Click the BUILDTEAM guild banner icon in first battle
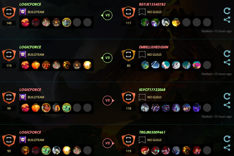 click(x=23, y=12)
